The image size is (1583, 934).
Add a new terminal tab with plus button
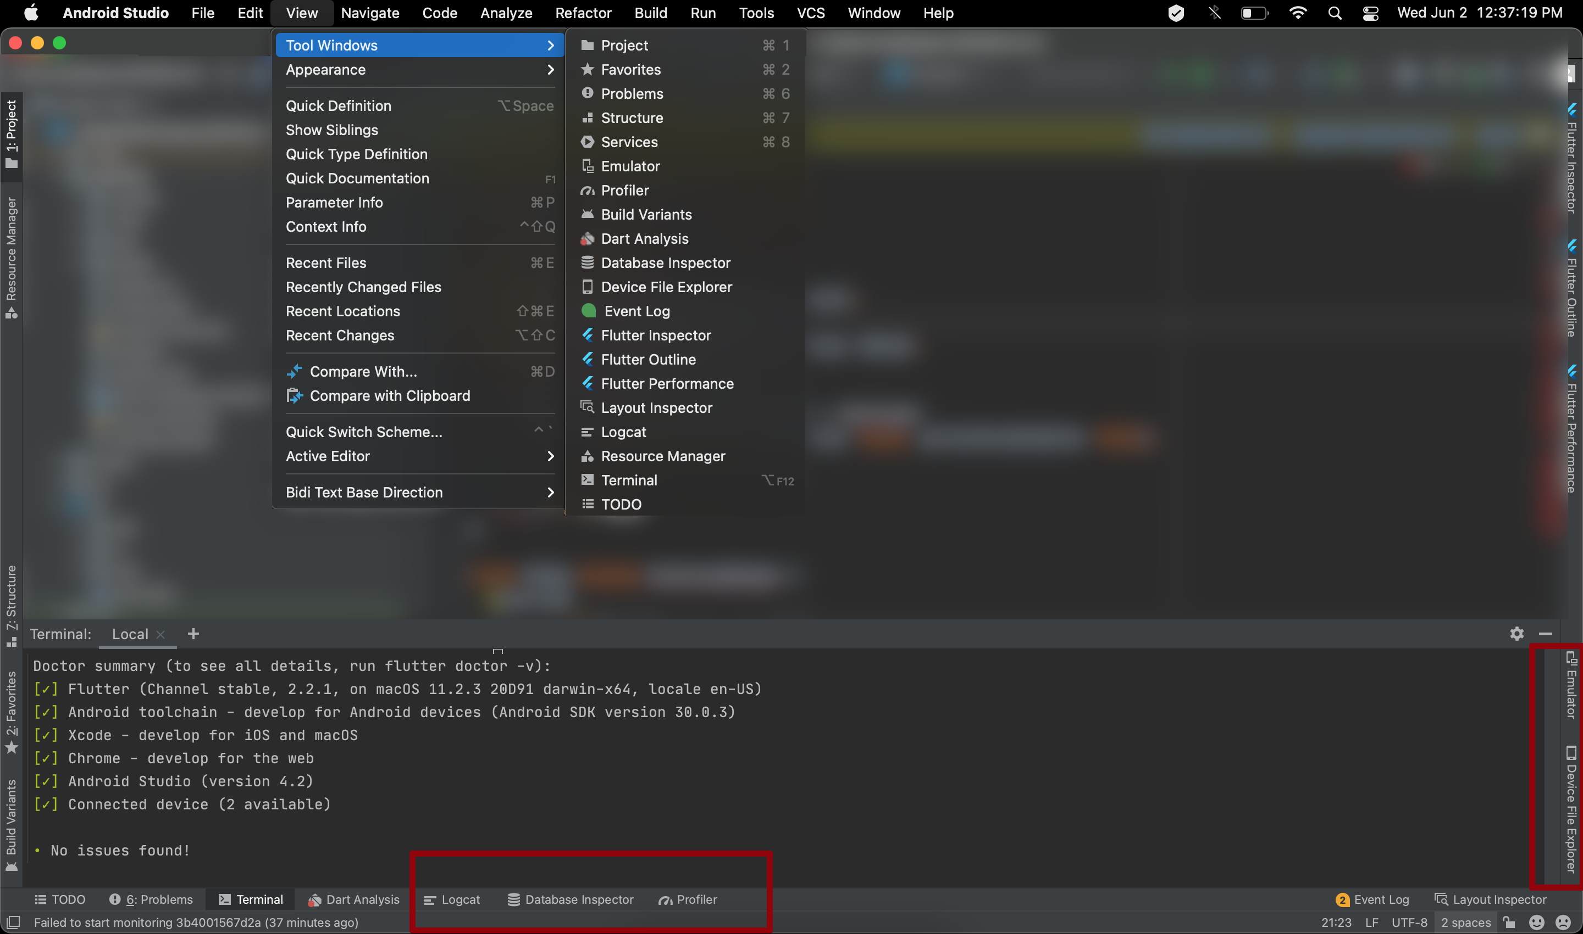click(x=193, y=634)
